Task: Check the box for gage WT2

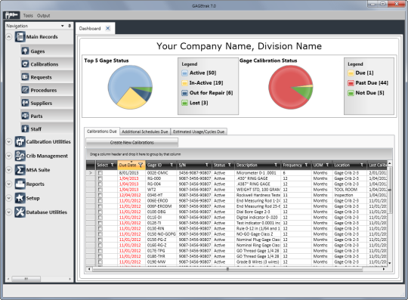Action: (100, 190)
